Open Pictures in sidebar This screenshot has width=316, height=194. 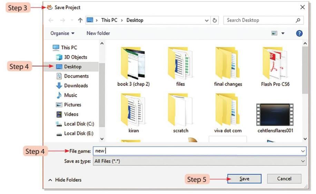pos(69,105)
